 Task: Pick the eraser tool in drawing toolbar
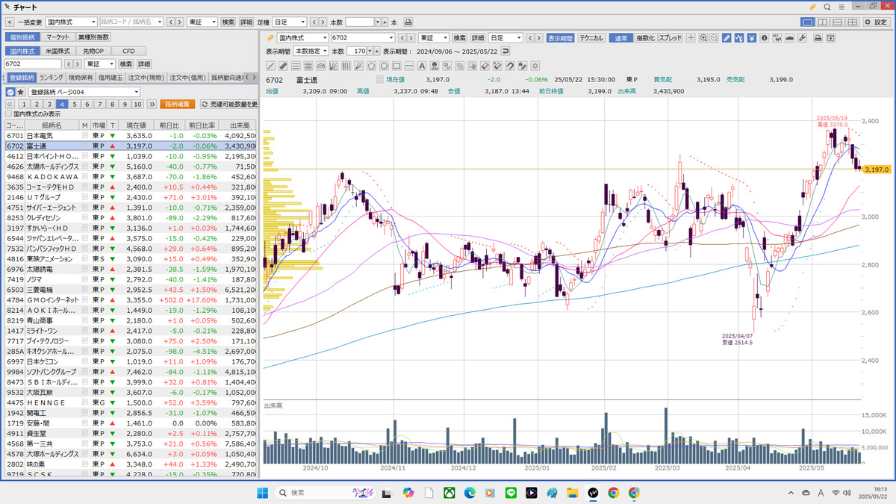pyautogui.click(x=485, y=65)
